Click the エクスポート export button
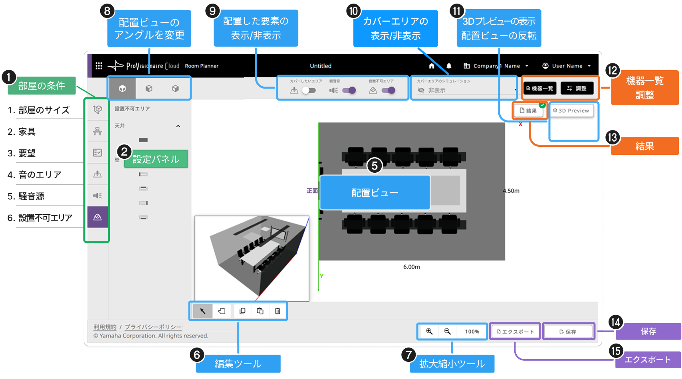The width and height of the screenshot is (682, 379). pos(515,332)
